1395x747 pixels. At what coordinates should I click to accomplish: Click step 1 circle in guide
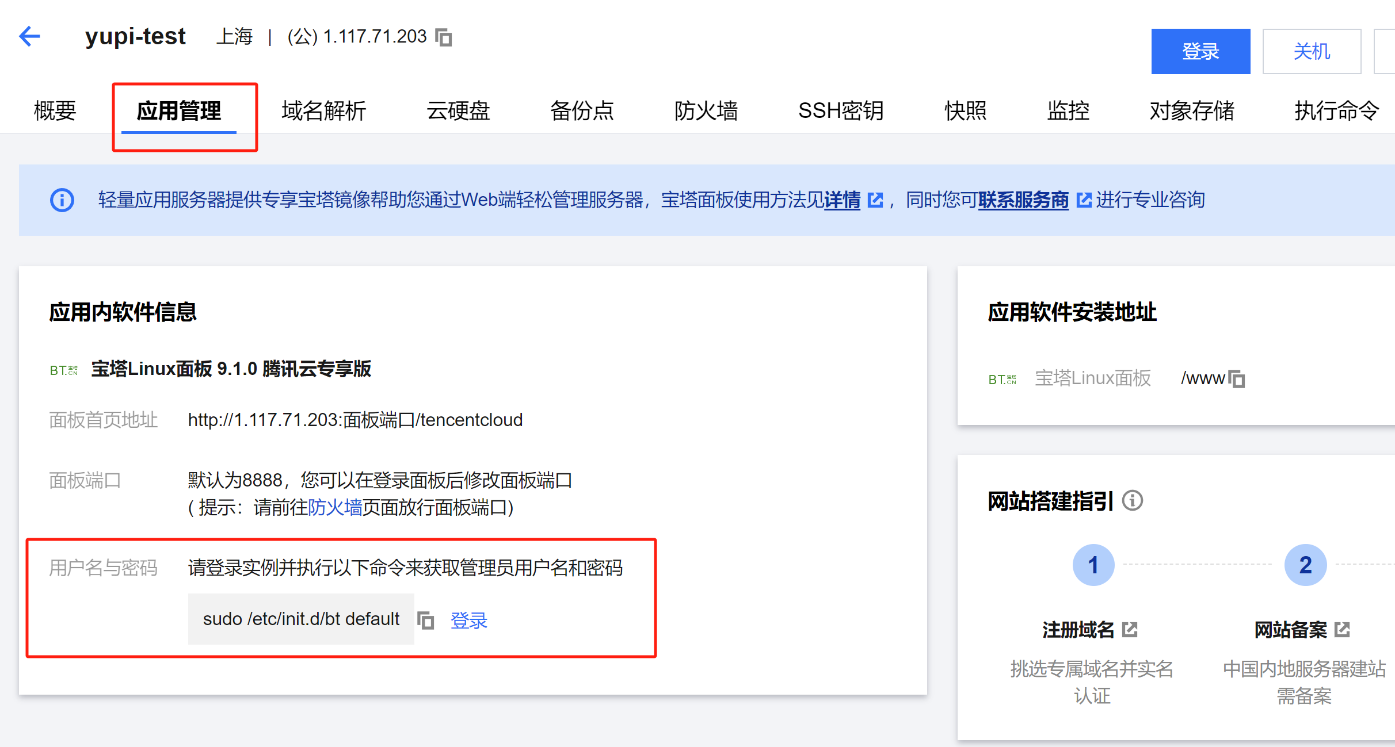[1093, 565]
